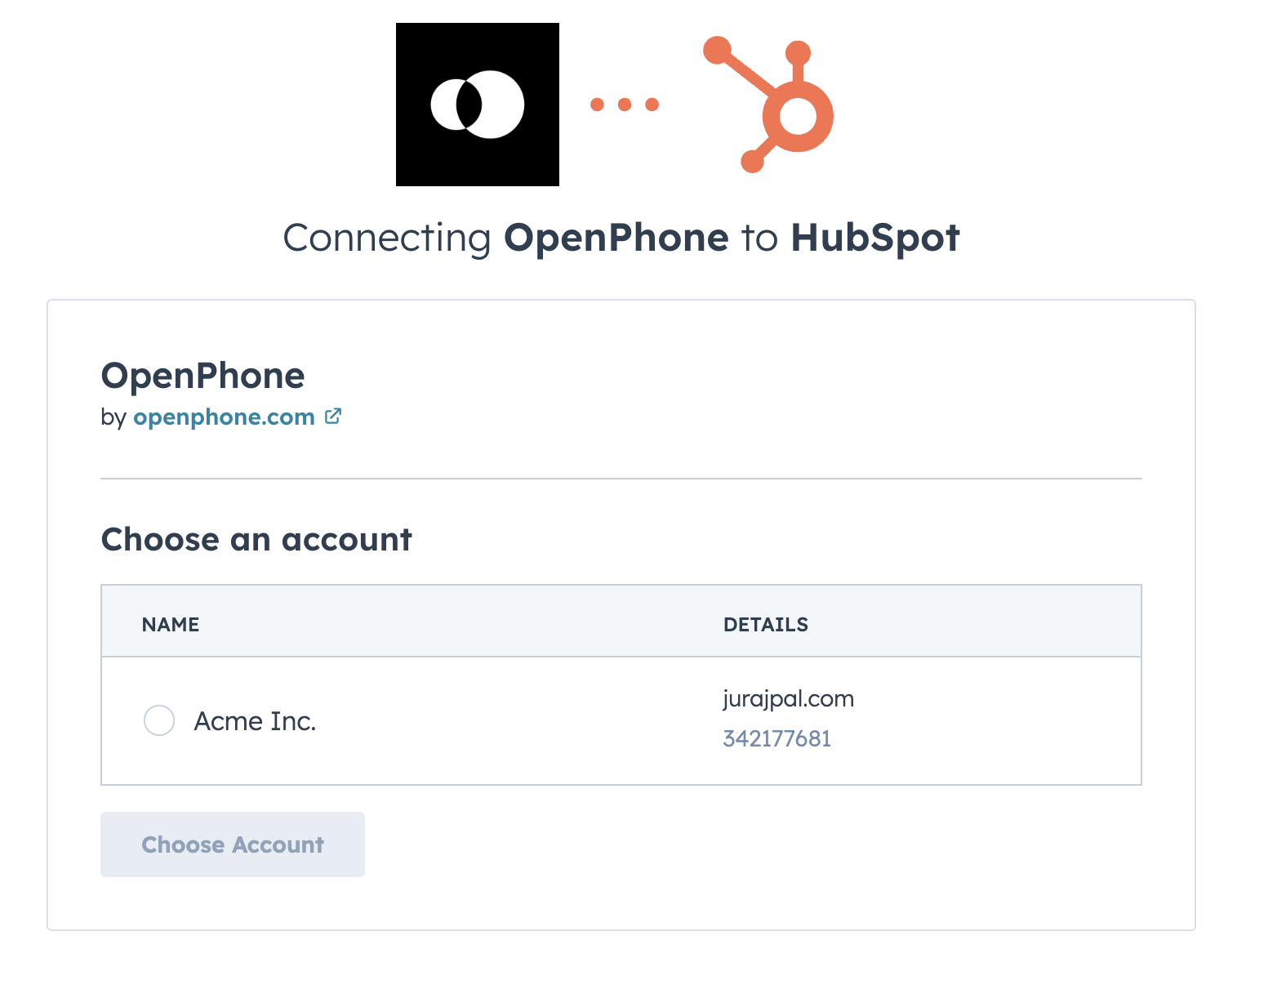Viewport: 1277px width, 985px height.
Task: Click the NAME column header
Action: coord(171,625)
